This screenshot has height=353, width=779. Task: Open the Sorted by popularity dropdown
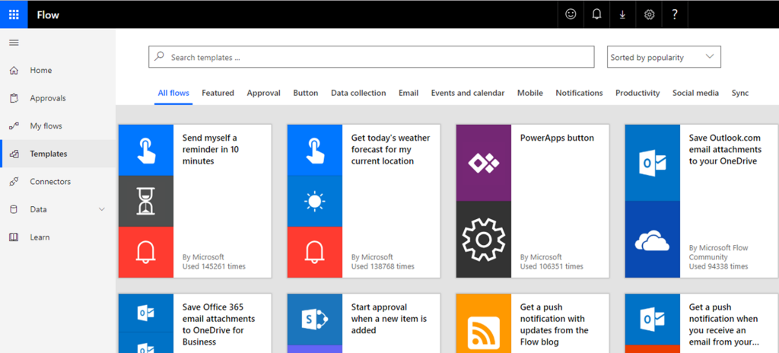(x=664, y=57)
